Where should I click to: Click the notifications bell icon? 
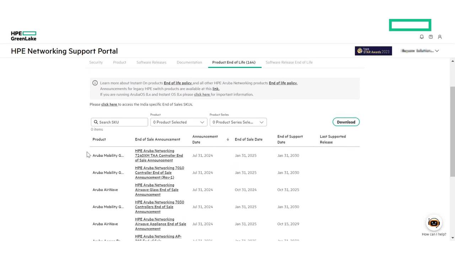[422, 37]
